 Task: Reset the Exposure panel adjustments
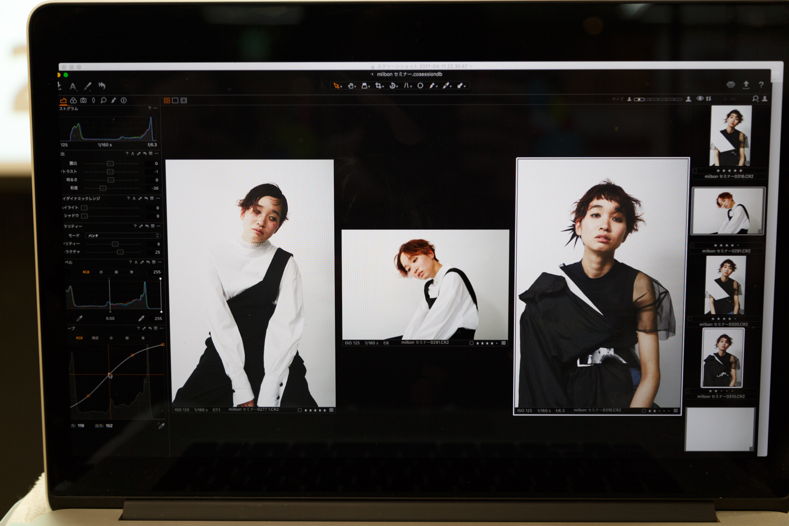[145, 153]
